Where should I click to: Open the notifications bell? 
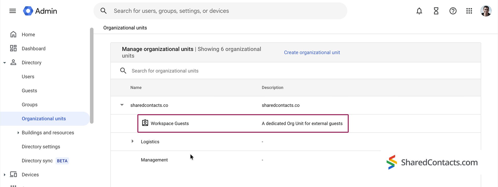(419, 11)
